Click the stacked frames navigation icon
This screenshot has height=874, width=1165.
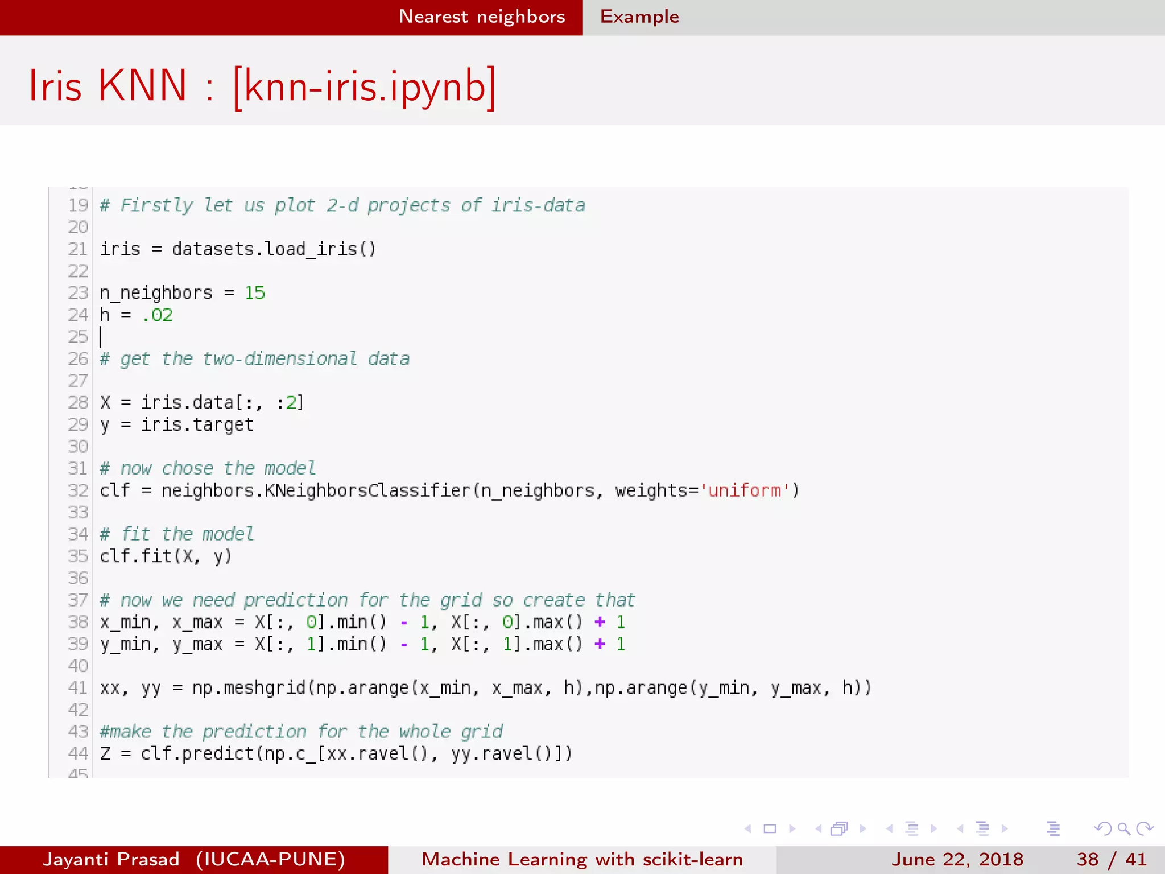click(x=840, y=829)
